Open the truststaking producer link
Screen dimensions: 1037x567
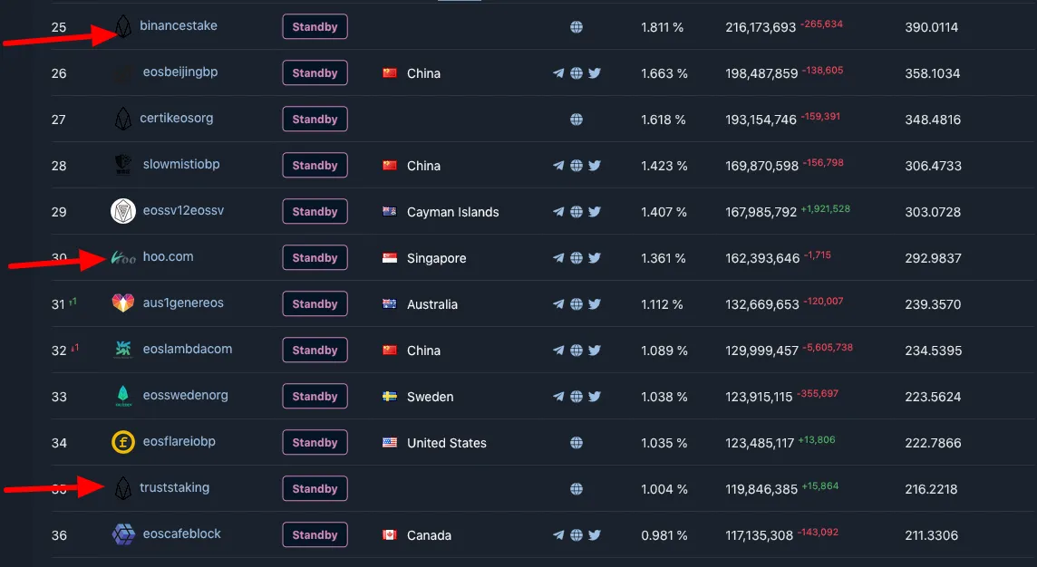(x=175, y=487)
